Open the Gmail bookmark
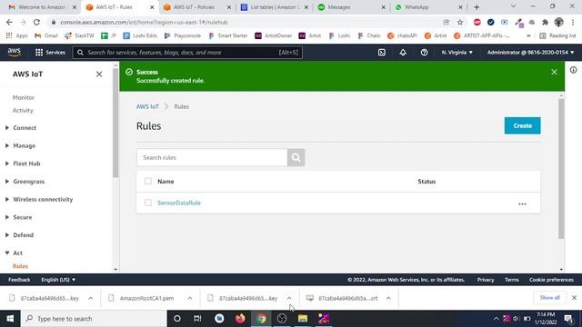Image resolution: width=582 pixels, height=327 pixels. (46, 35)
